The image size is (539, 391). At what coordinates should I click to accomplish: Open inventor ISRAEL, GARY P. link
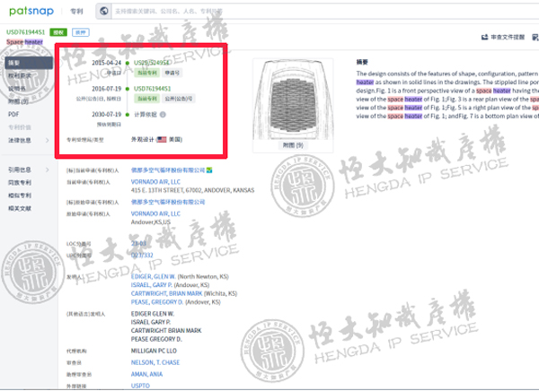tap(151, 285)
